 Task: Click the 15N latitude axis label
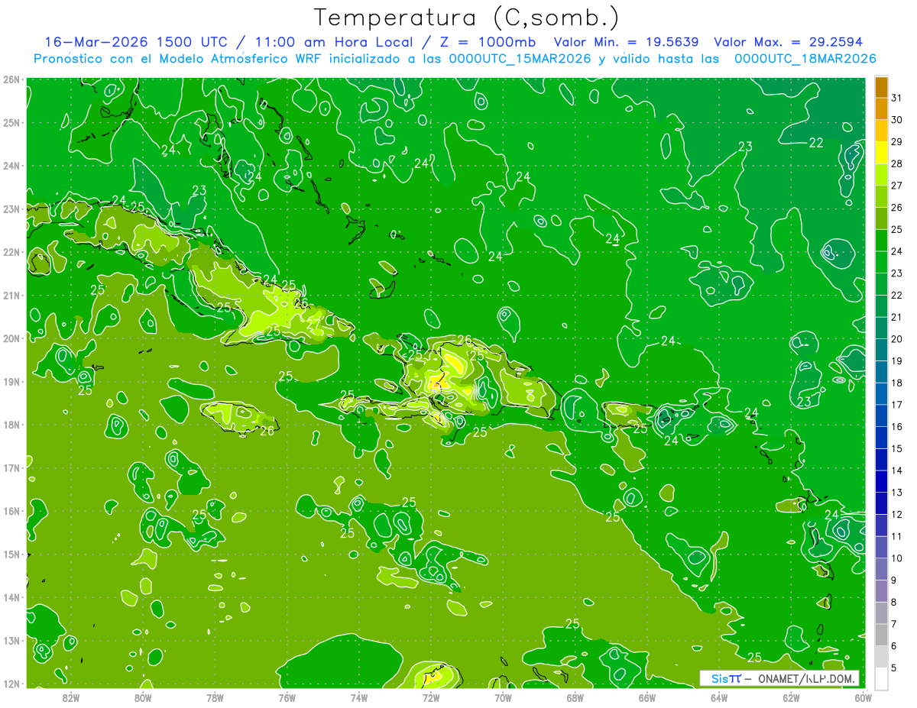(11, 554)
